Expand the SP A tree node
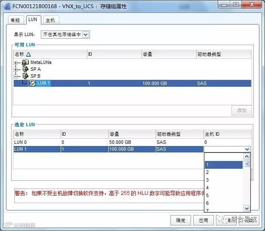The width and height of the screenshot is (265, 231). pos(15,70)
